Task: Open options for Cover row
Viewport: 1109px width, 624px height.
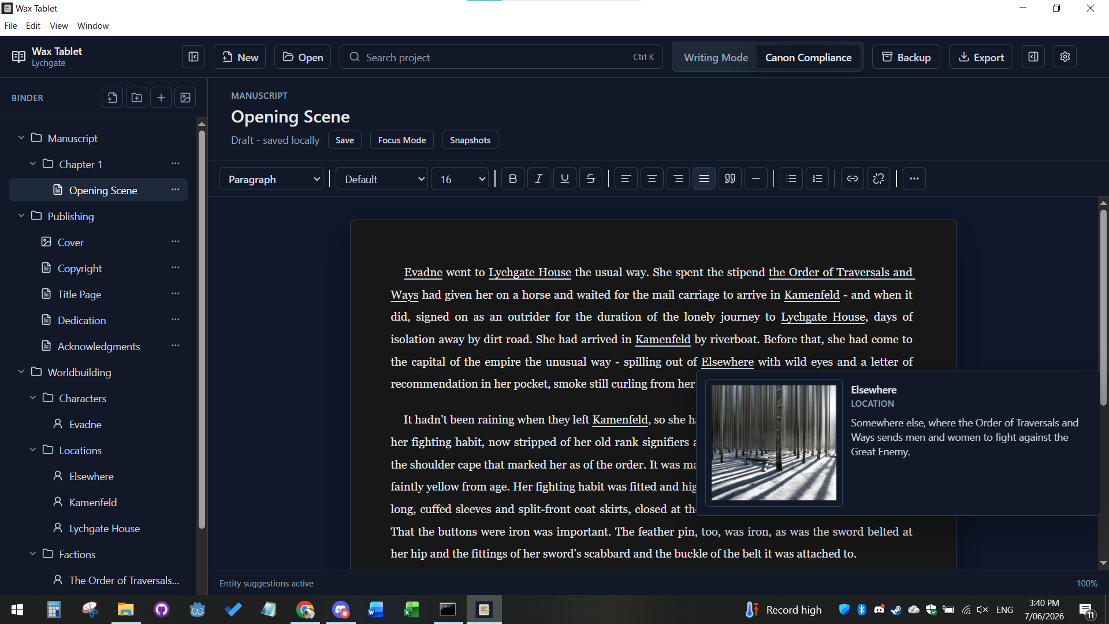Action: tap(176, 242)
